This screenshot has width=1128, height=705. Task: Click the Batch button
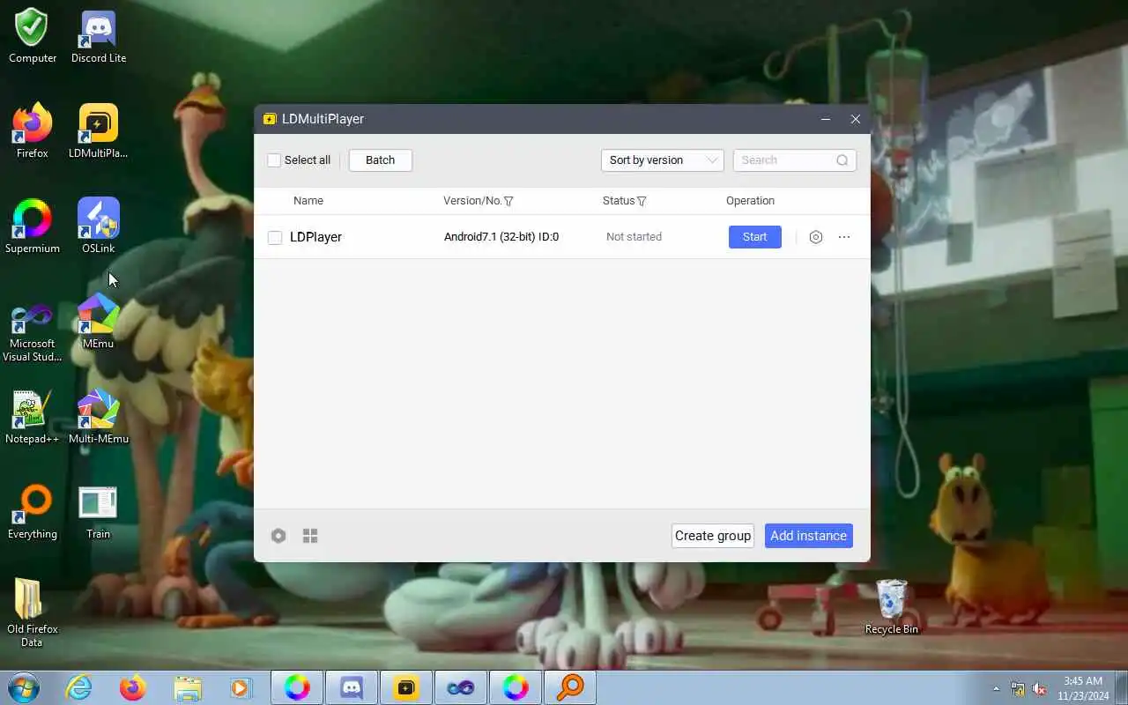(x=381, y=160)
